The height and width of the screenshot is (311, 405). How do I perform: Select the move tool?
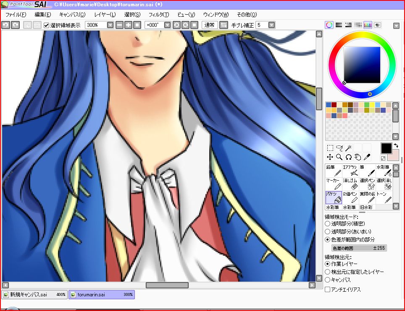coord(330,157)
